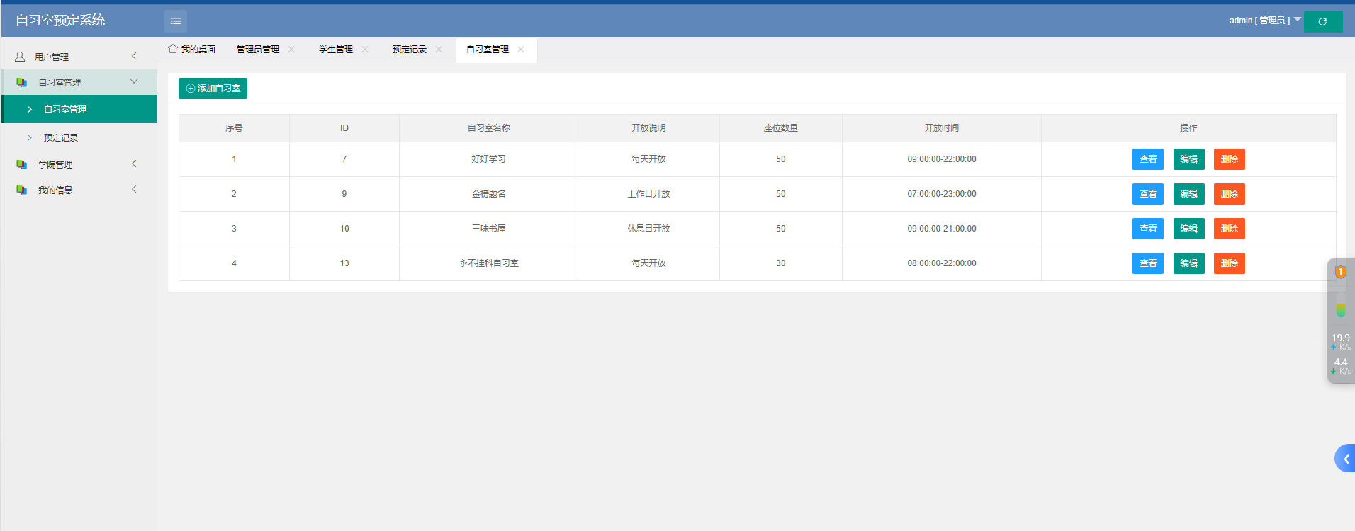Close the 学生管理 tab
Screen dimensions: 1355x531
(365, 49)
